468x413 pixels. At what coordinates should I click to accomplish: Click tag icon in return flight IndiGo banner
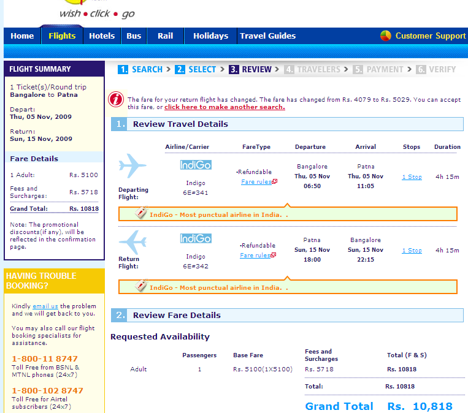point(141,286)
